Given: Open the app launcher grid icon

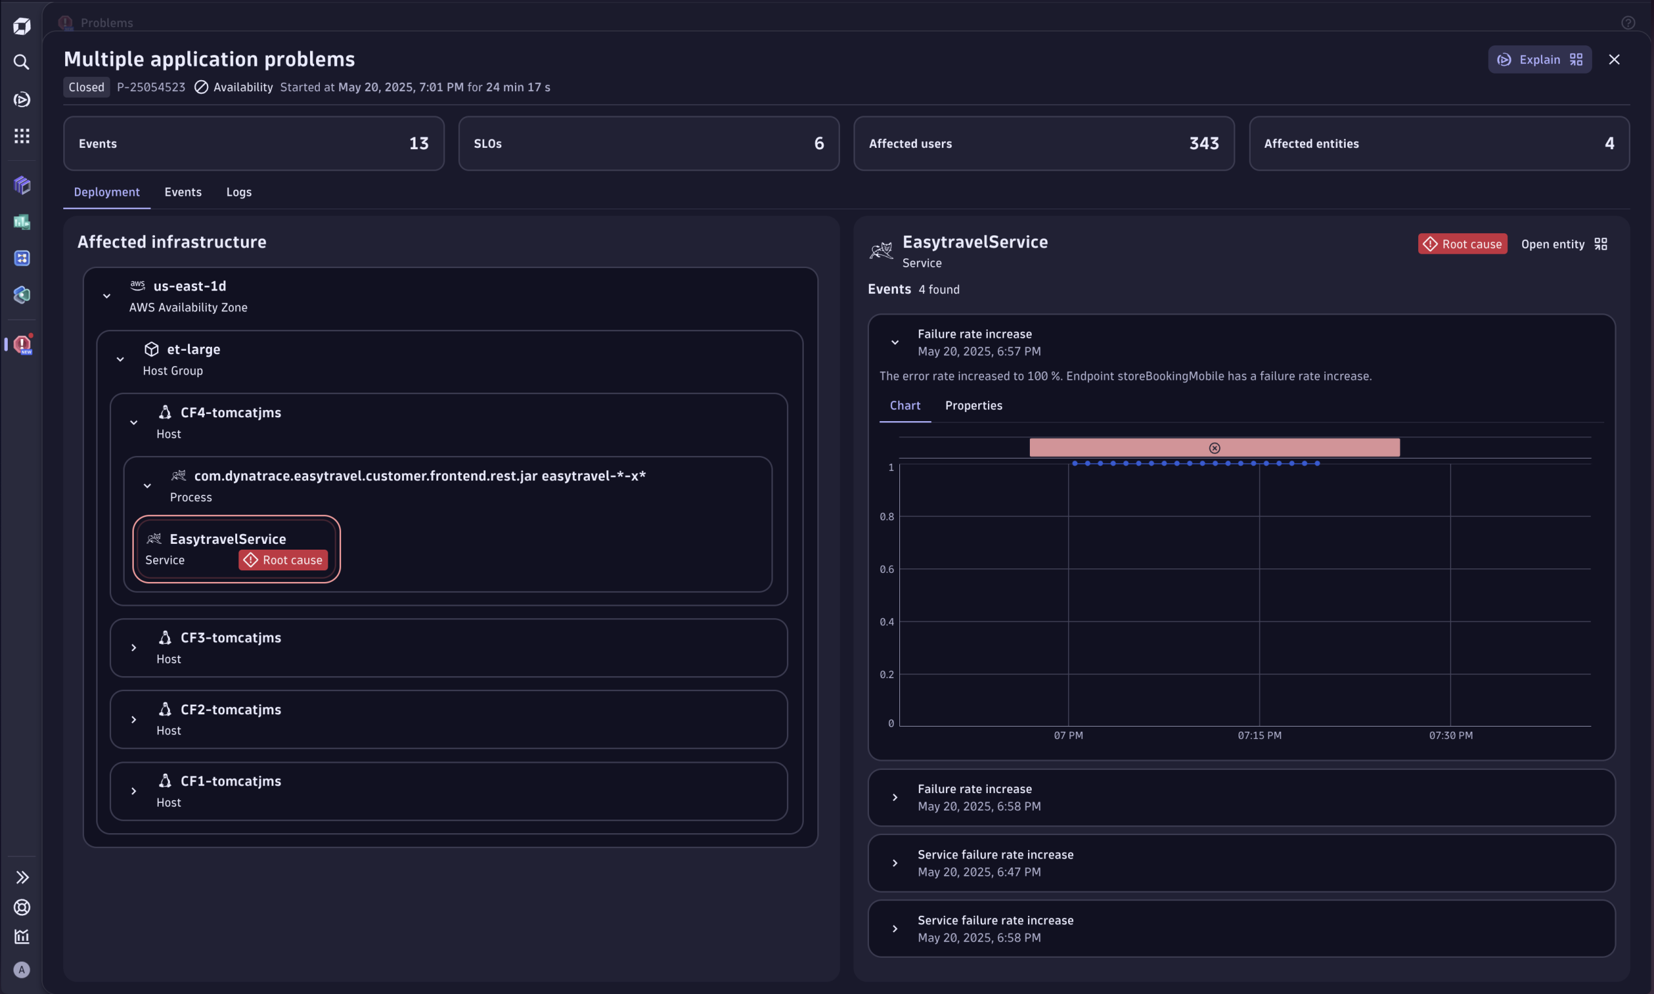Looking at the screenshot, I should click(x=21, y=135).
